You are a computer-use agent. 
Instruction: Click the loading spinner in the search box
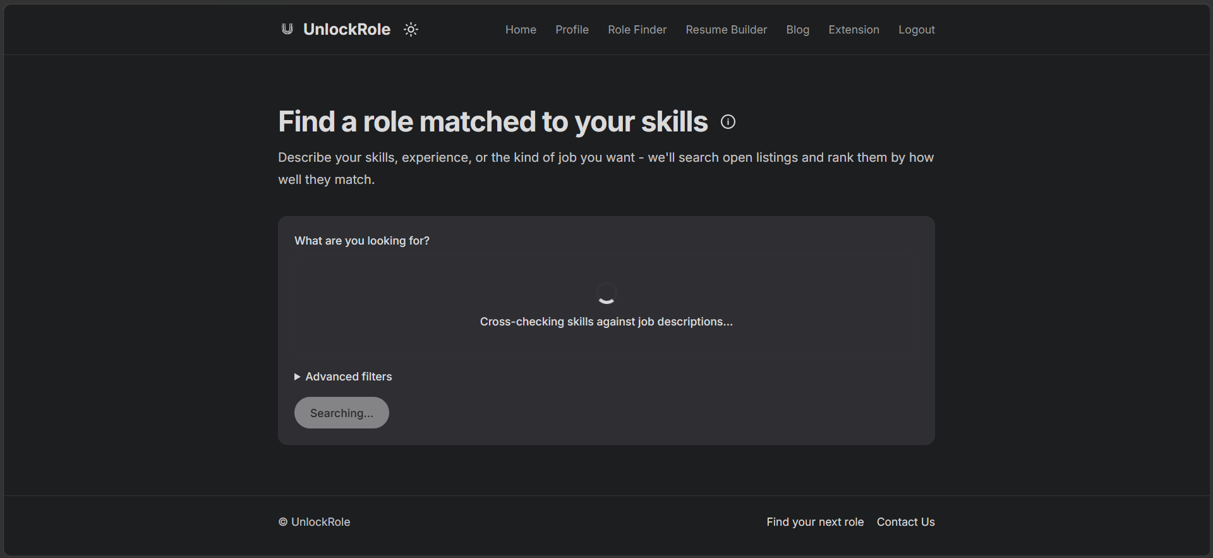pyautogui.click(x=606, y=293)
